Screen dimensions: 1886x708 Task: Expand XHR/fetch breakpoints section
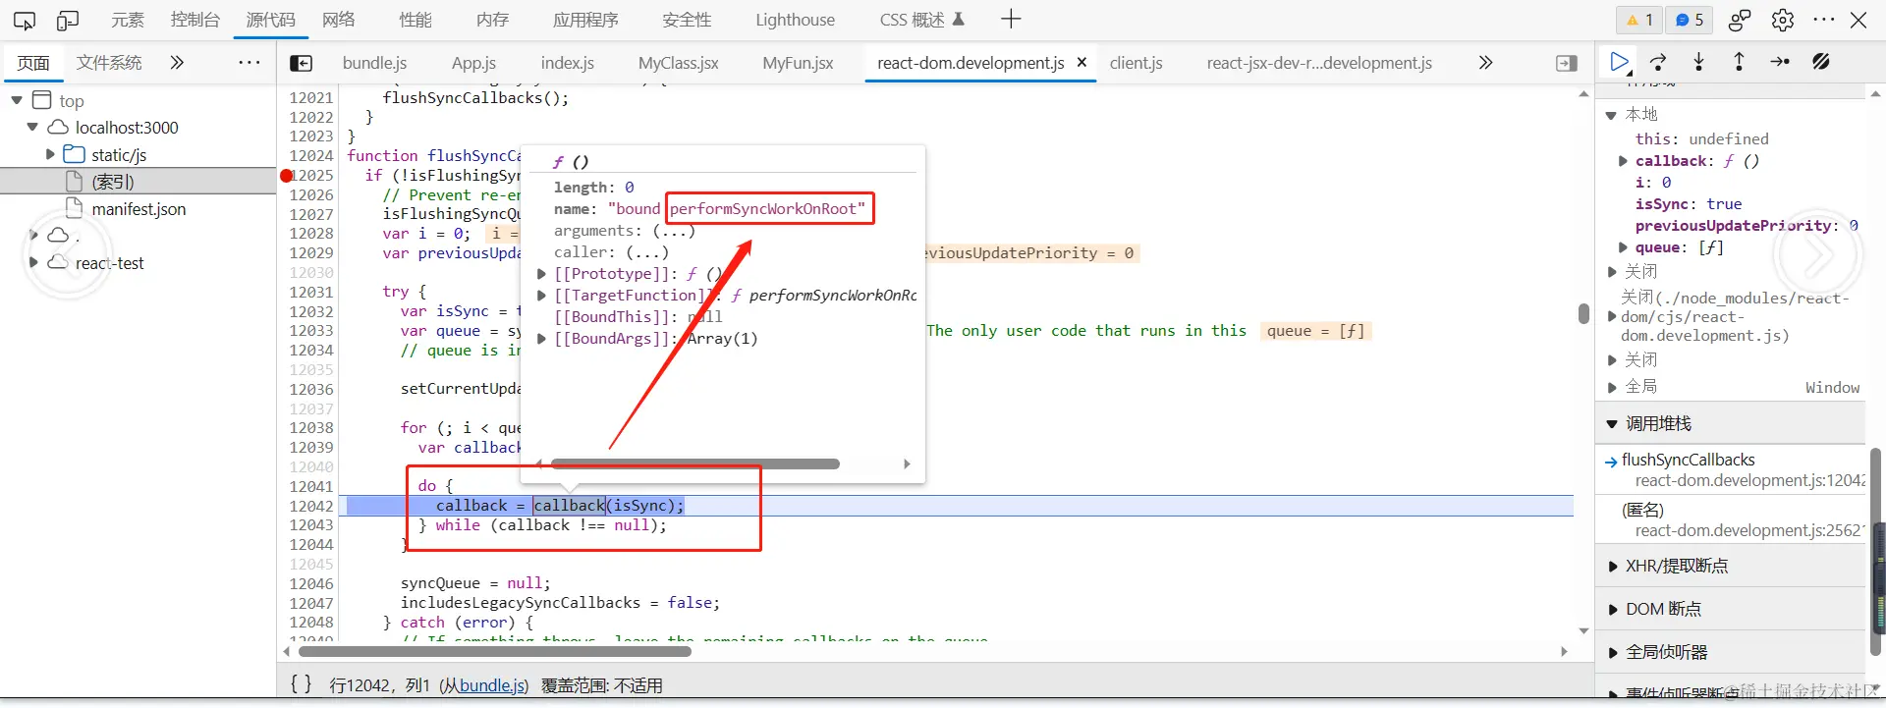click(1612, 567)
